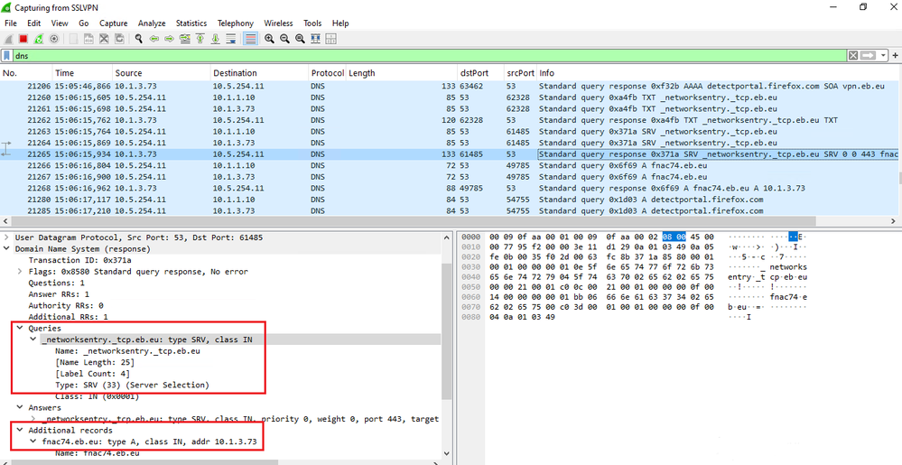Screen dimensions: 902x465
Task: Jump to the last packet
Action: click(x=215, y=39)
